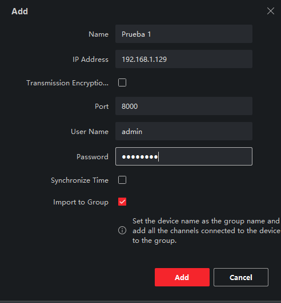
Task: Cancel adding the device
Action: (x=241, y=277)
